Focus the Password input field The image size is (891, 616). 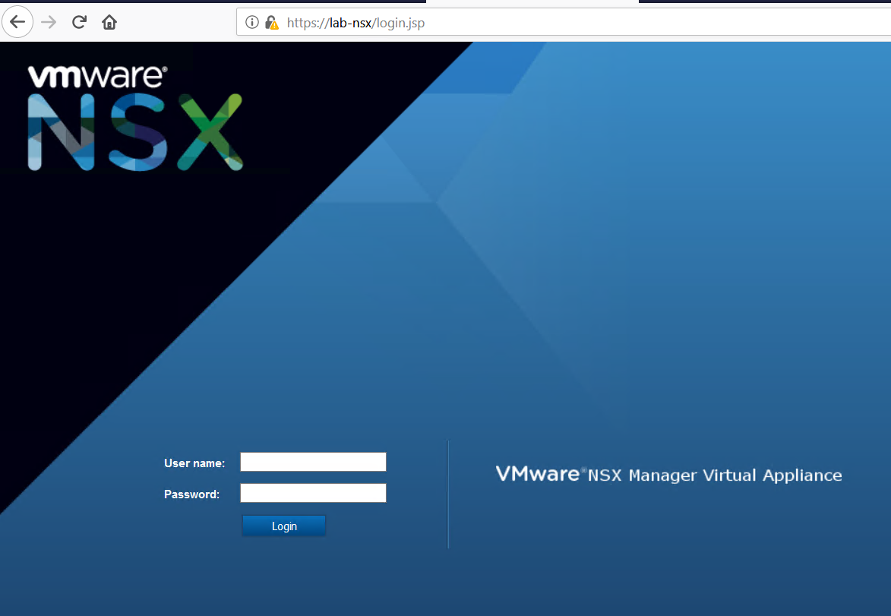313,493
